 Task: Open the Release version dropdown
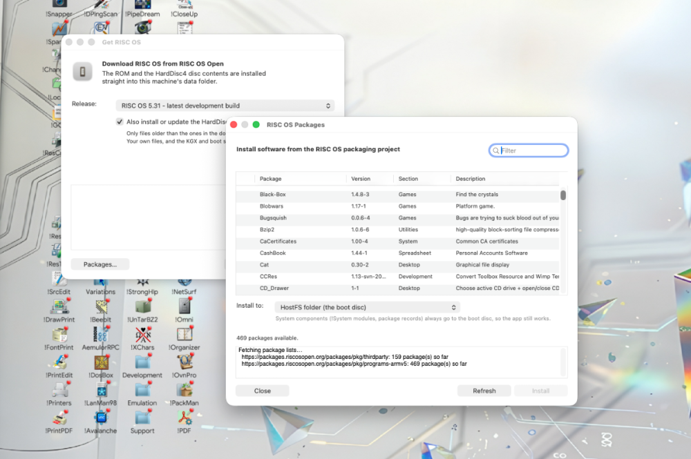(x=225, y=106)
